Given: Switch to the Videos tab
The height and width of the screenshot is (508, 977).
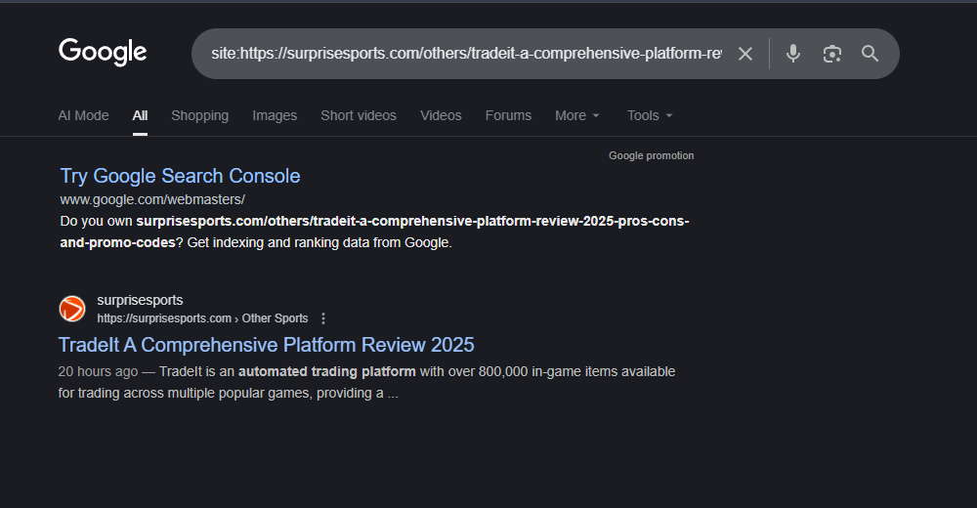Looking at the screenshot, I should 441,115.
